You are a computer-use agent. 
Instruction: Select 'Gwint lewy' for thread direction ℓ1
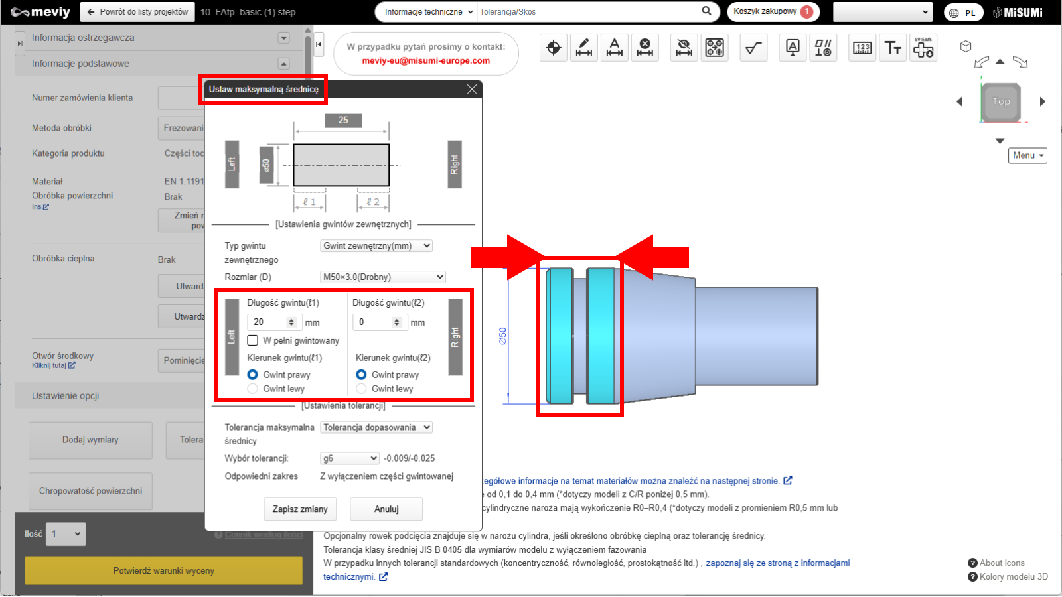click(x=253, y=389)
